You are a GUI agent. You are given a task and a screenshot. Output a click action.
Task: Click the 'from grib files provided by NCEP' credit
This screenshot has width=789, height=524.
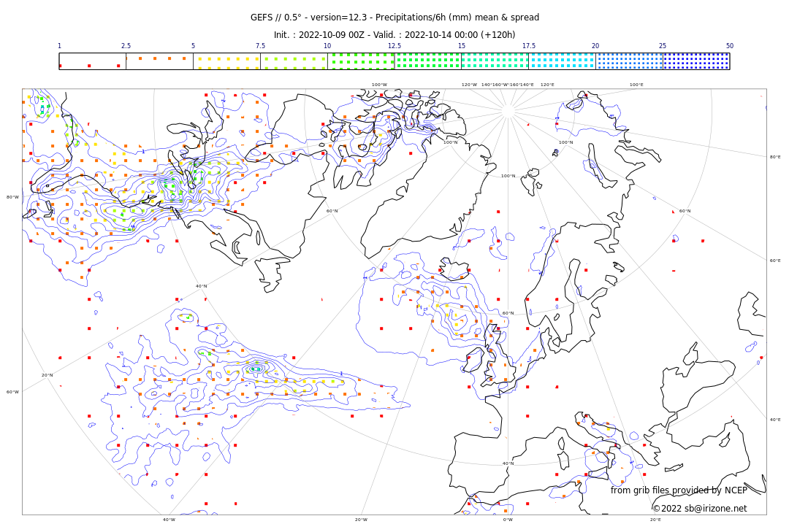[679, 490]
